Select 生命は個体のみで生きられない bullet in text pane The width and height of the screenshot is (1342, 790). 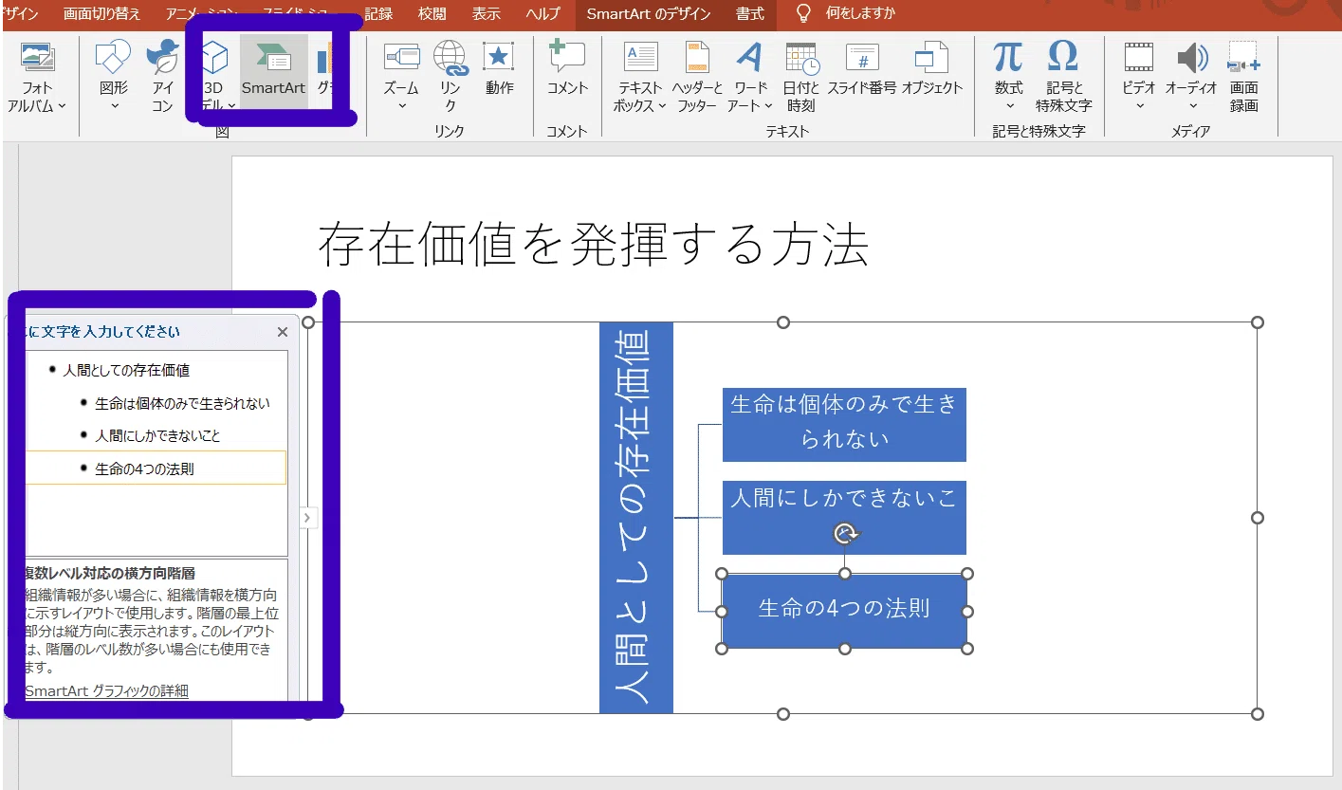click(x=182, y=403)
